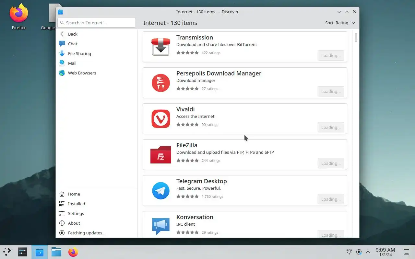The image size is (415, 259).
Task: Go to the File Sharing category
Action: point(97,53)
